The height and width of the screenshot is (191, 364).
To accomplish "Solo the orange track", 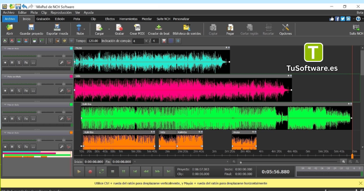I will [x=19, y=147].
